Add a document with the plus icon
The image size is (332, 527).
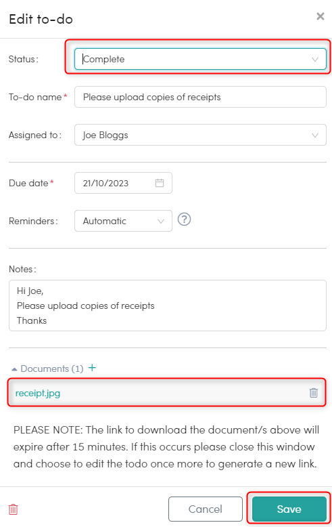(92, 368)
